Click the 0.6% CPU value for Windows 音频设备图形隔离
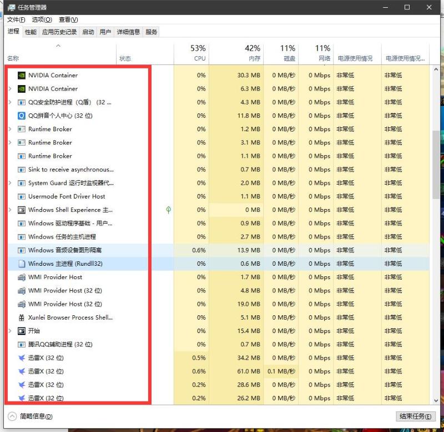This screenshot has width=444, height=432. point(199,250)
